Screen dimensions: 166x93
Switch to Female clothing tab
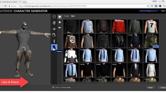[x=66, y=16]
